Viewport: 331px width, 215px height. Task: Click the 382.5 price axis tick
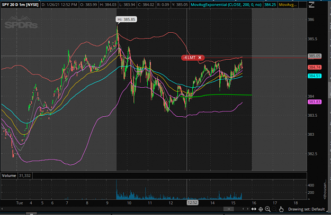click(312, 154)
